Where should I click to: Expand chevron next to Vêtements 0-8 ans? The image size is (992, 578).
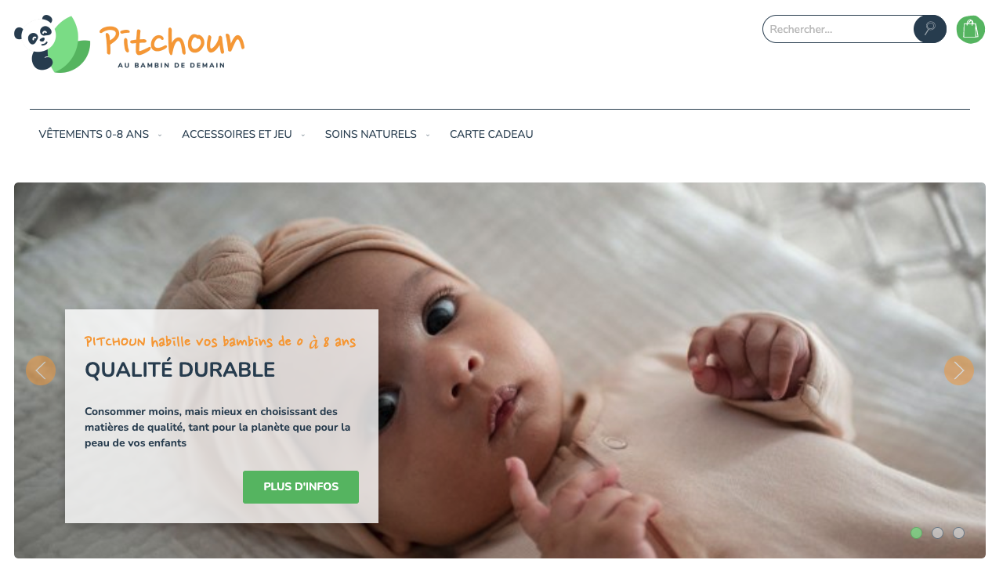click(160, 135)
